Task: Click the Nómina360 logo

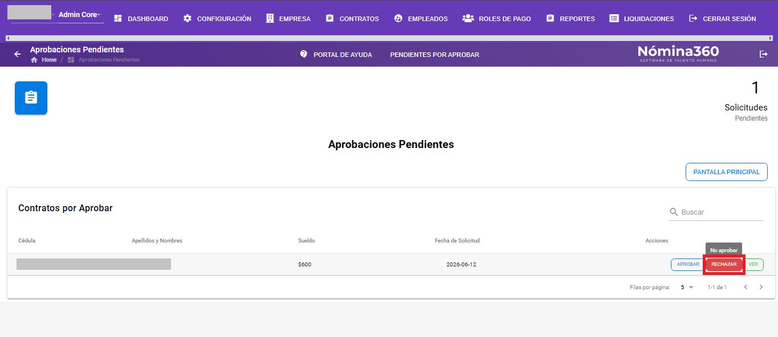Action: point(678,54)
